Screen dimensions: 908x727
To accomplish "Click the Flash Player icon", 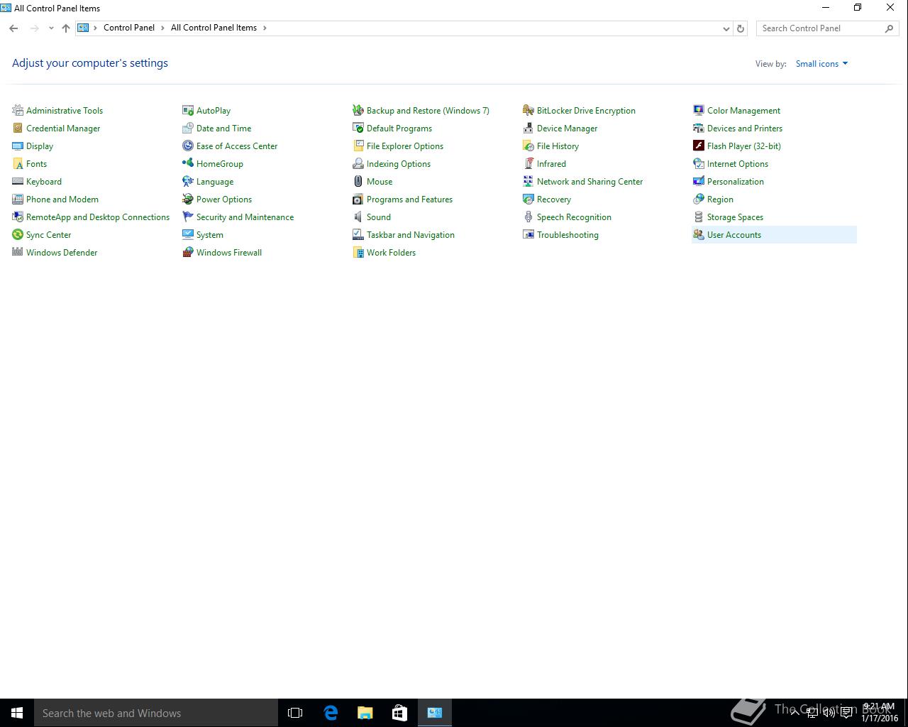I will pos(699,146).
